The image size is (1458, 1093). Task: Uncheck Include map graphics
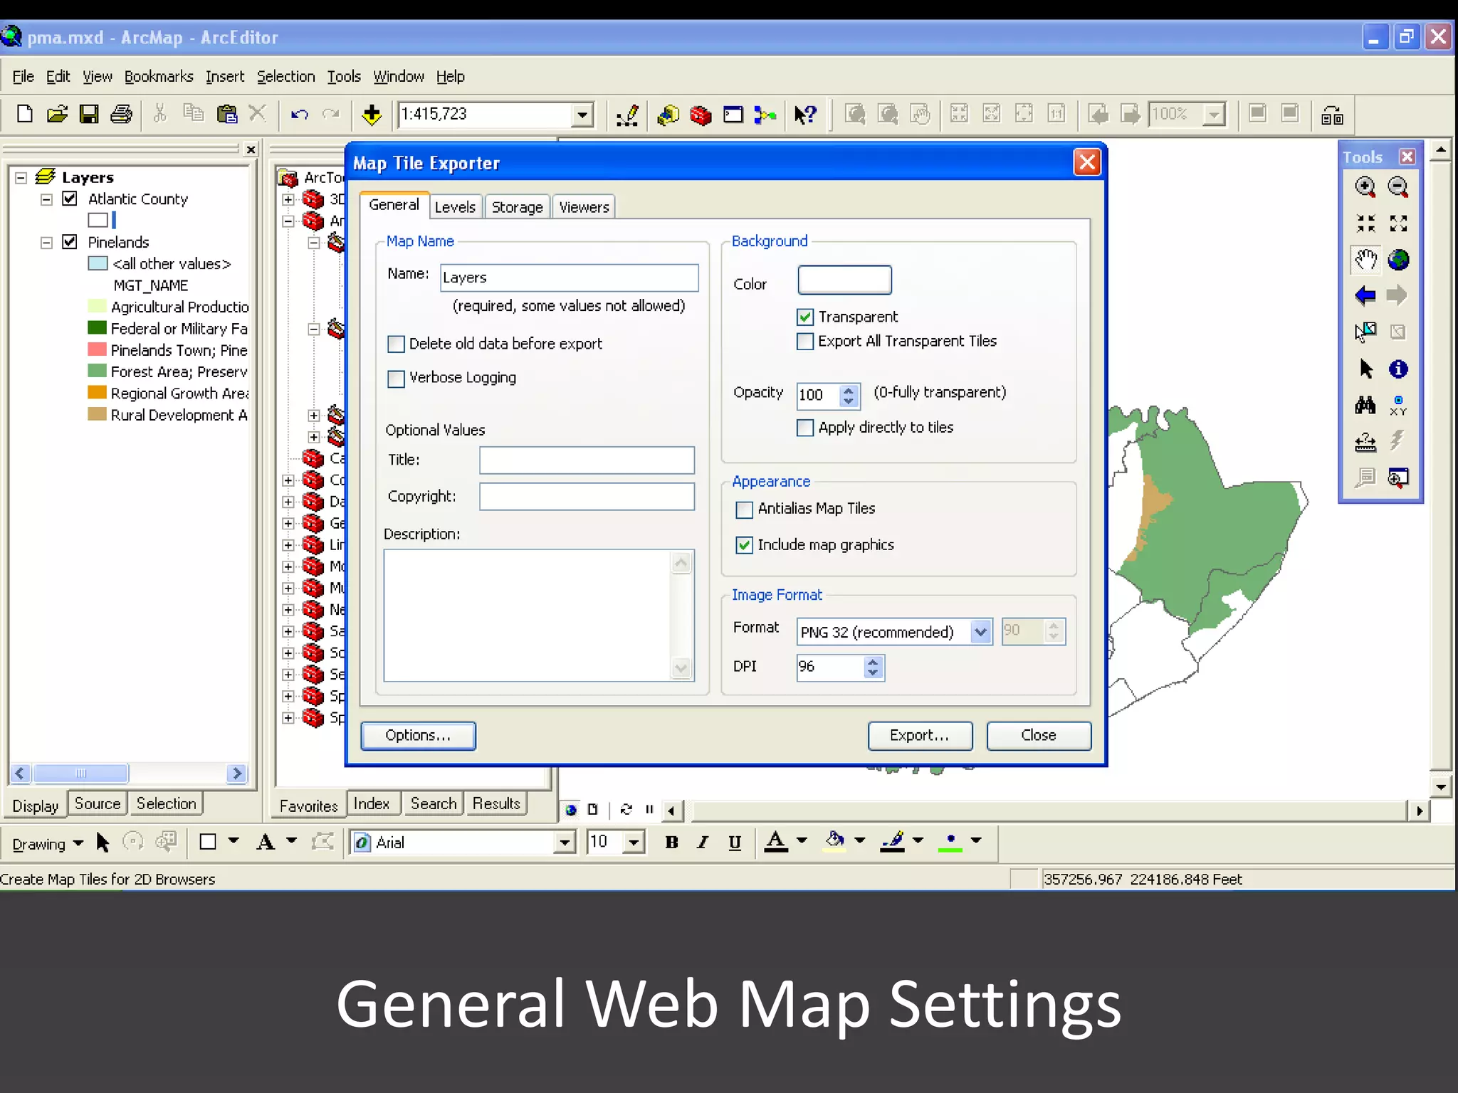744,545
